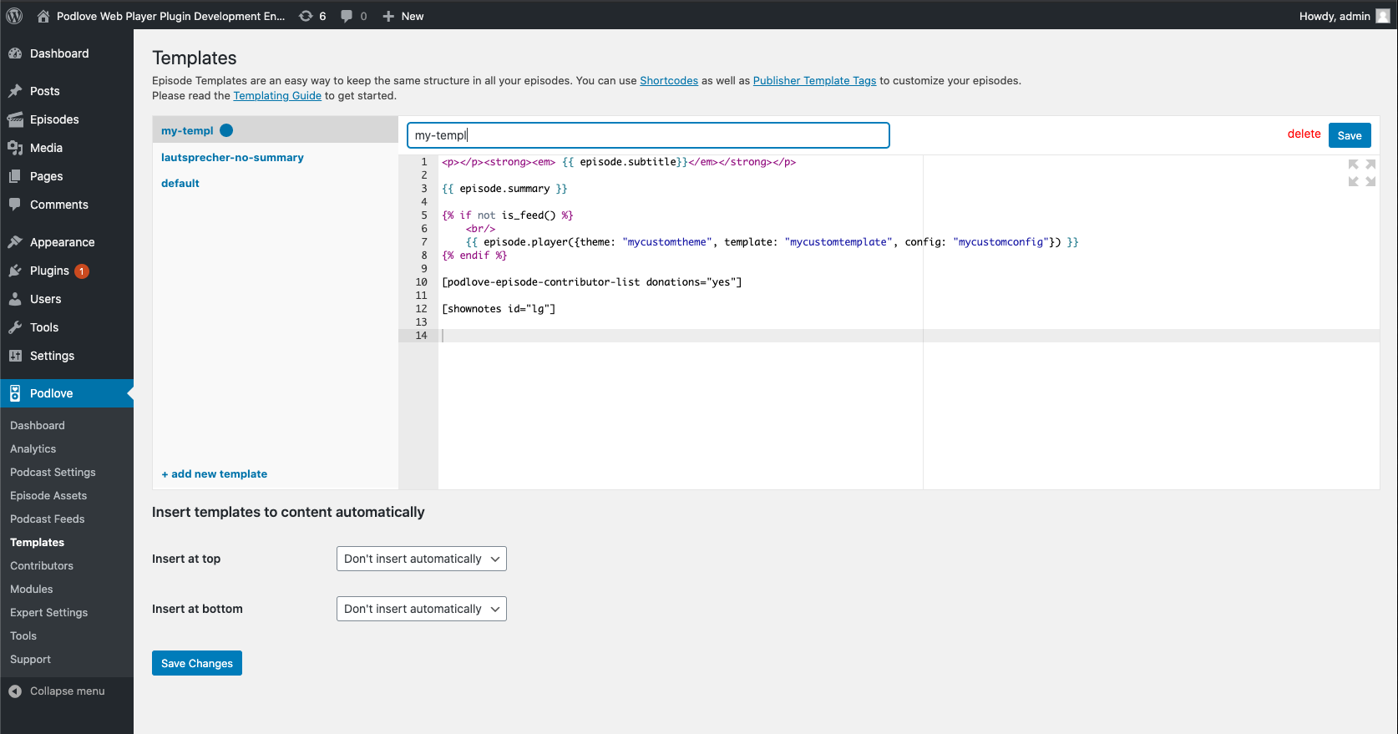Viewport: 1398px width, 734px height.
Task: Click the episode.summary code line
Action: tap(504, 189)
